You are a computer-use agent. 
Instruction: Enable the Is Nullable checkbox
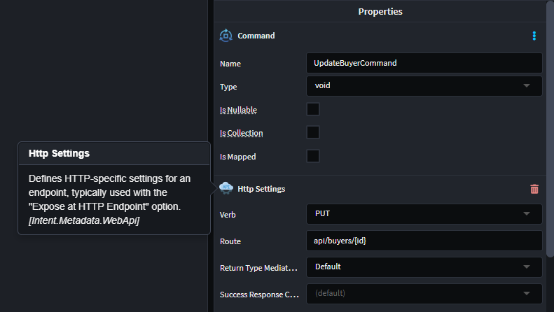(x=313, y=109)
